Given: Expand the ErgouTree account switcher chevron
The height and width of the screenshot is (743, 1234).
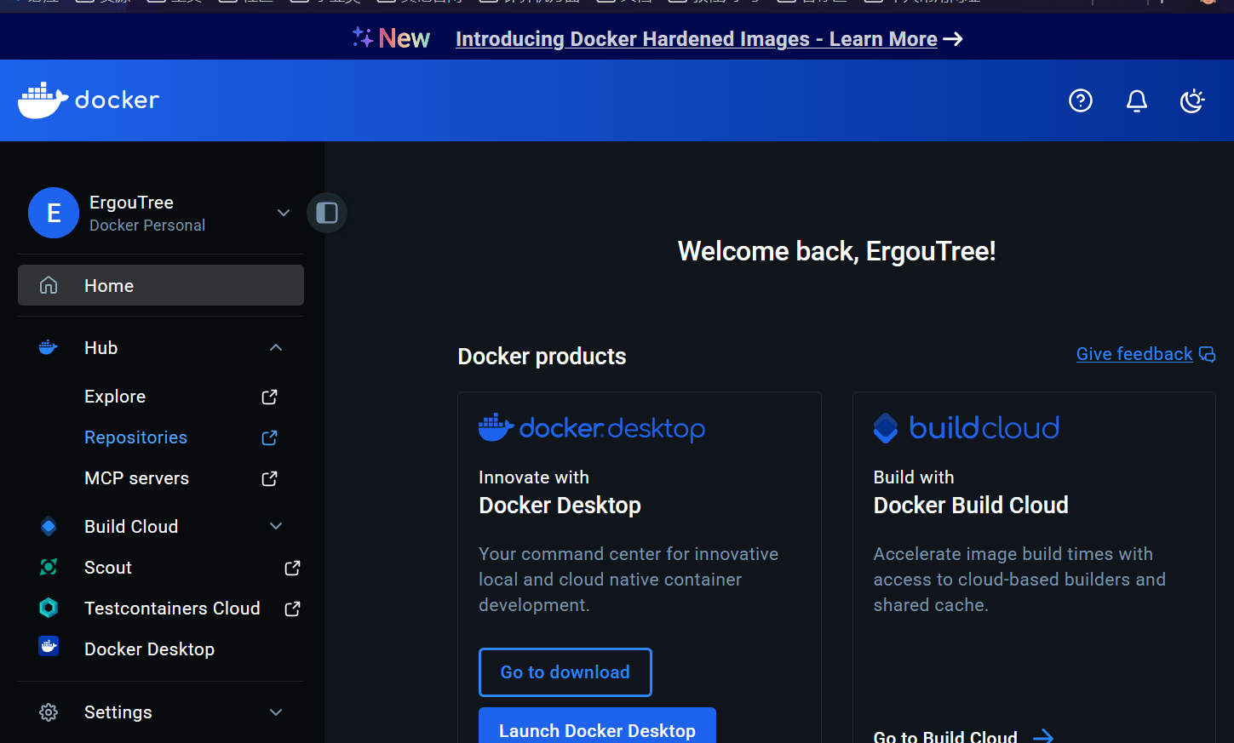Looking at the screenshot, I should (x=284, y=213).
